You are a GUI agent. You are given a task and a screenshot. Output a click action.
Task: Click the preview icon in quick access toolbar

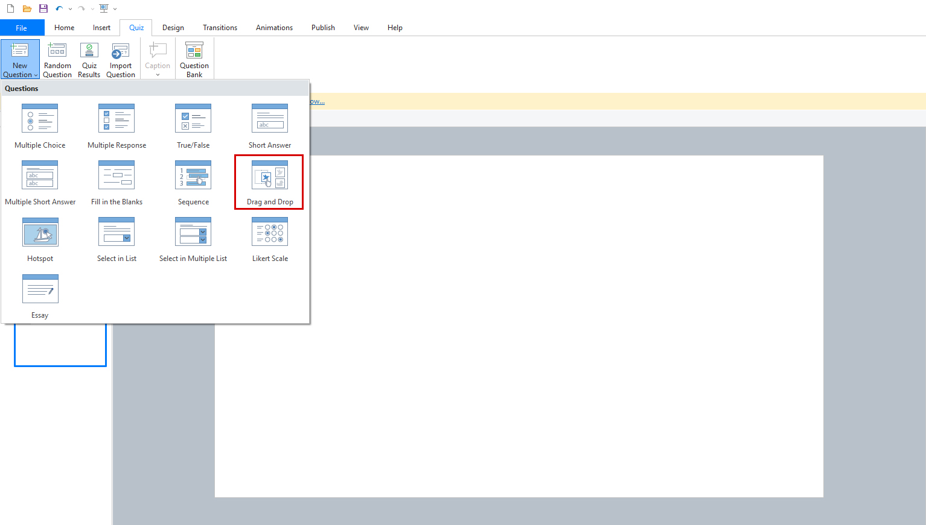[104, 8]
